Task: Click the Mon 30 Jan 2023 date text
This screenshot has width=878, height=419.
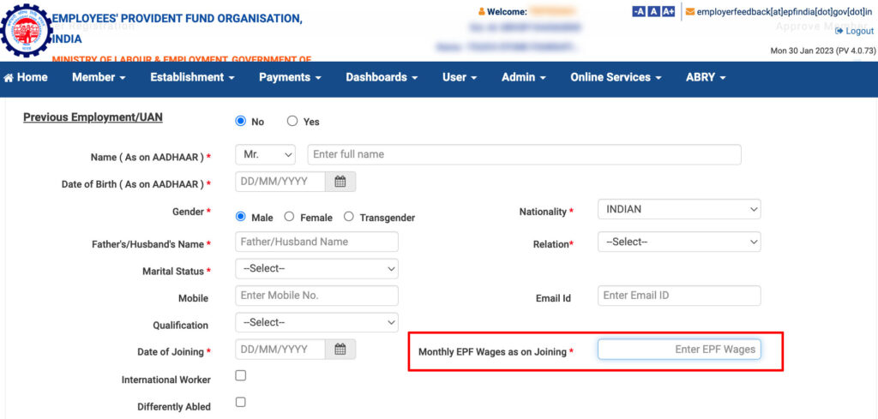Action: point(802,51)
